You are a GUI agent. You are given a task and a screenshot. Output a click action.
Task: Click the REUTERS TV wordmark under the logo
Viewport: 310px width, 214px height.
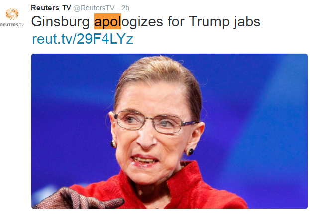coord(12,25)
